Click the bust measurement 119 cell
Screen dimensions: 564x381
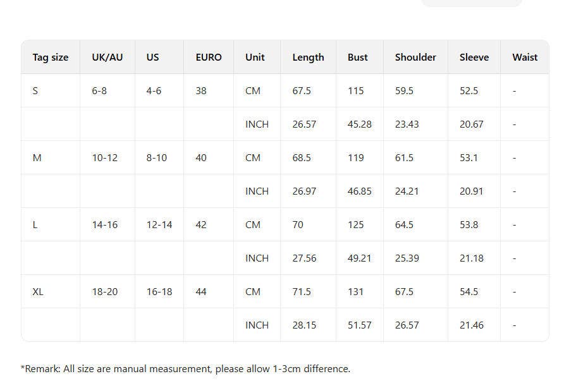pos(356,158)
